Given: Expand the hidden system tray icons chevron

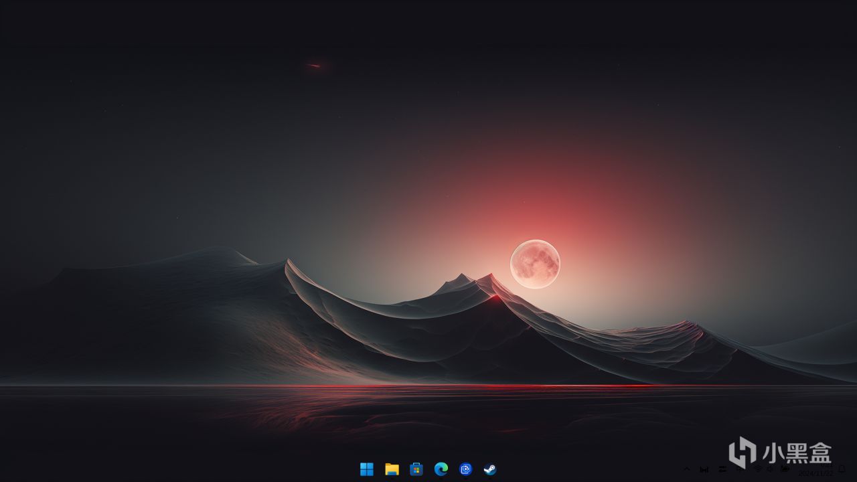Looking at the screenshot, I should (x=686, y=469).
